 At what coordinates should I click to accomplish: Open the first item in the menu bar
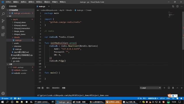coord(8,2)
